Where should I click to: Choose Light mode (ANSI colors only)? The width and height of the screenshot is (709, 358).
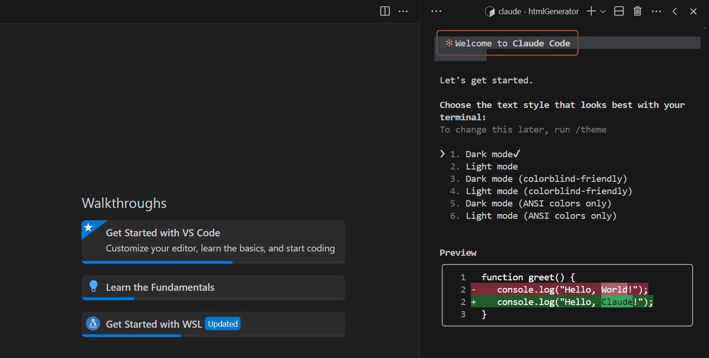click(x=534, y=215)
